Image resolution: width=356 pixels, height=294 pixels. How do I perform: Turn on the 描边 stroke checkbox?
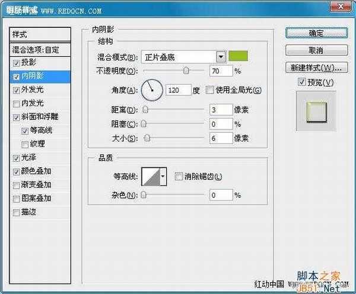[x=15, y=212]
